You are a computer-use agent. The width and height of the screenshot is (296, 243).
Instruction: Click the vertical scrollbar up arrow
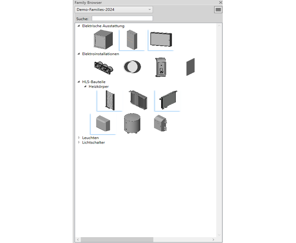click(x=219, y=26)
